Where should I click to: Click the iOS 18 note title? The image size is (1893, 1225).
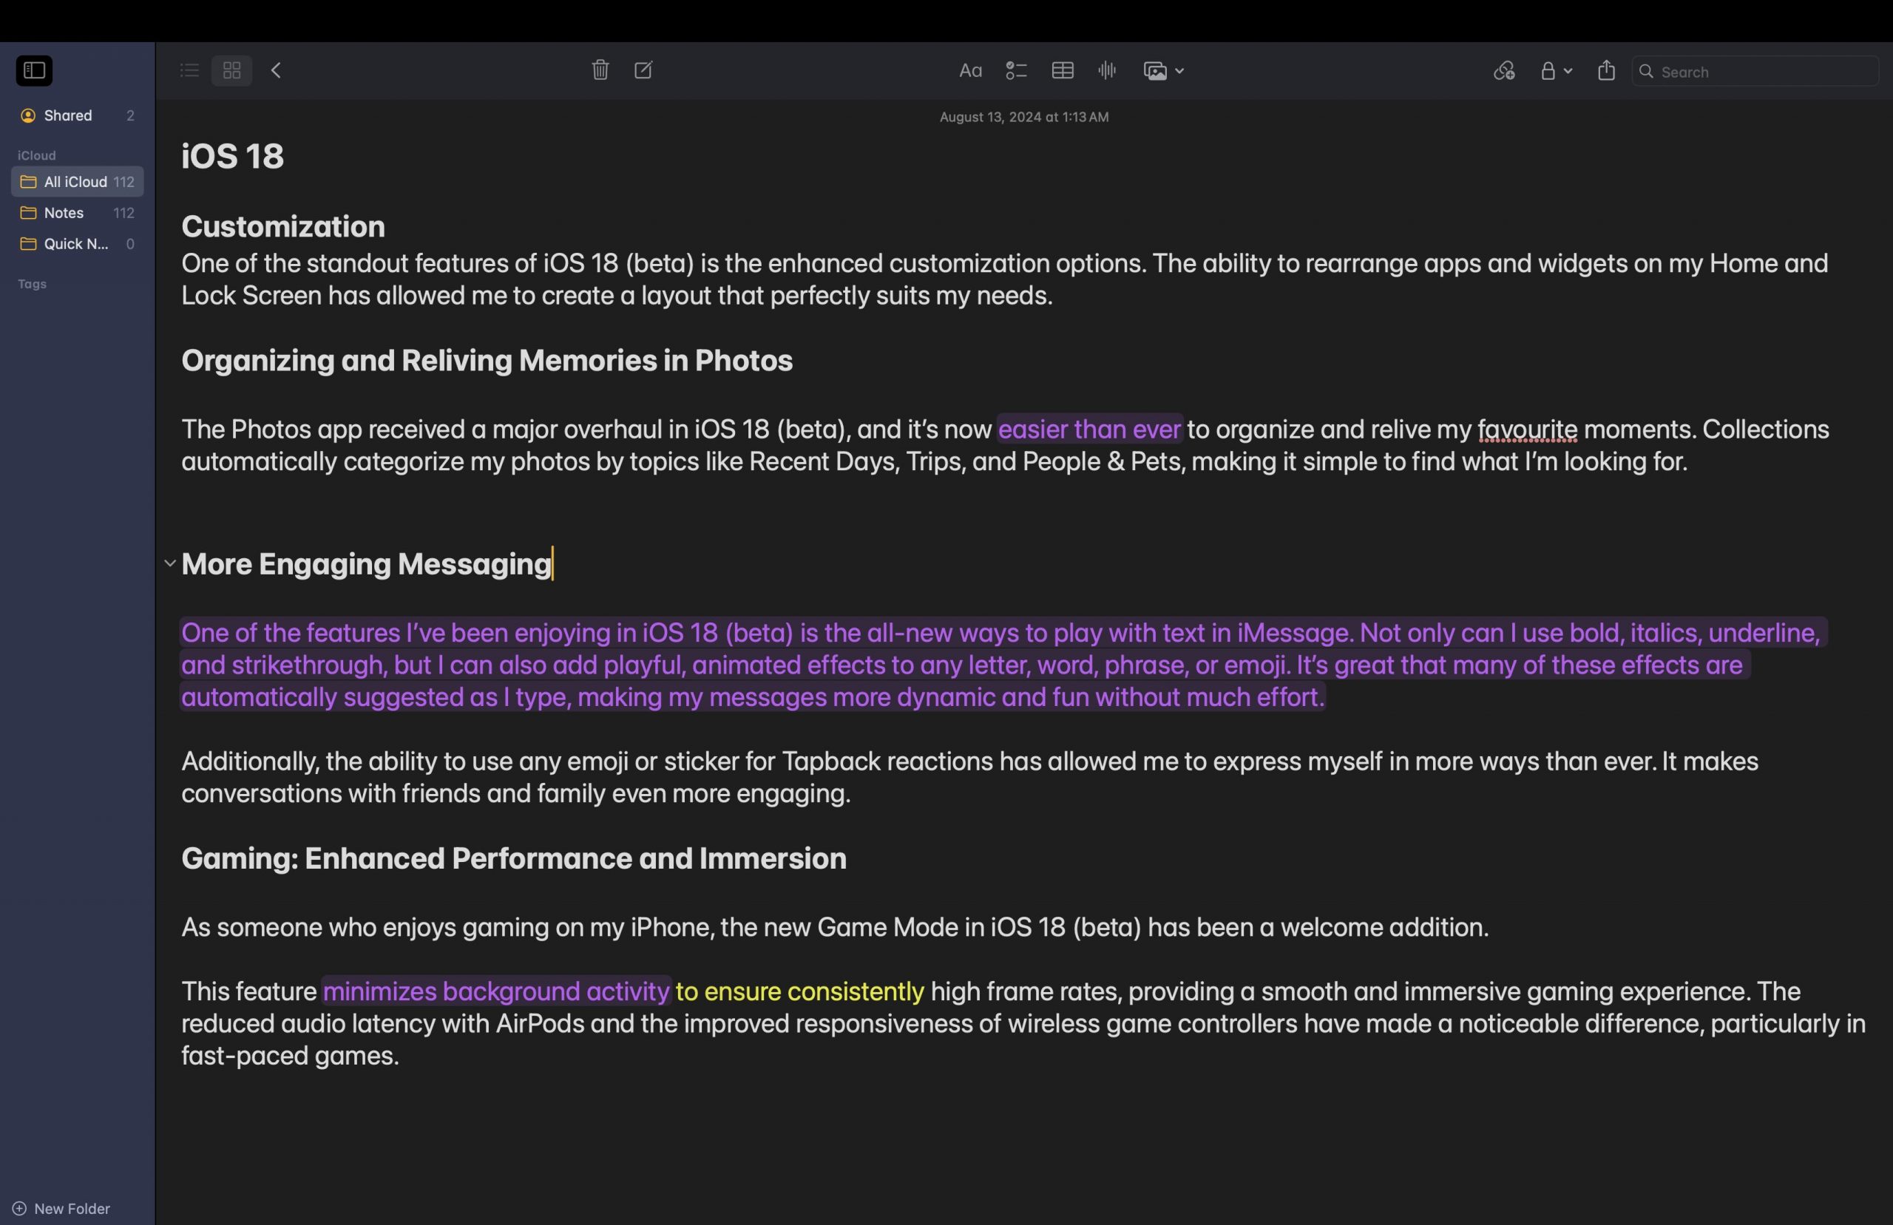tap(232, 156)
